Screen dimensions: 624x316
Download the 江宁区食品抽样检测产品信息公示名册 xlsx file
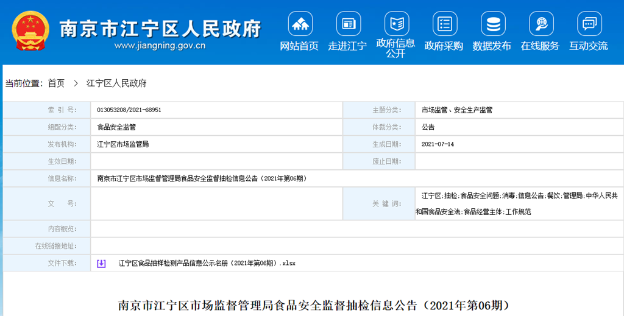coord(207,263)
